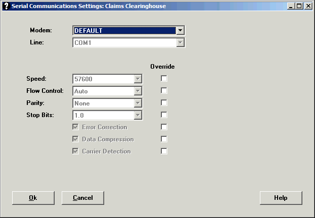The width and height of the screenshot is (315, 218).
Task: Toggle the Error Correction checkbox
Action: pyautogui.click(x=76, y=127)
